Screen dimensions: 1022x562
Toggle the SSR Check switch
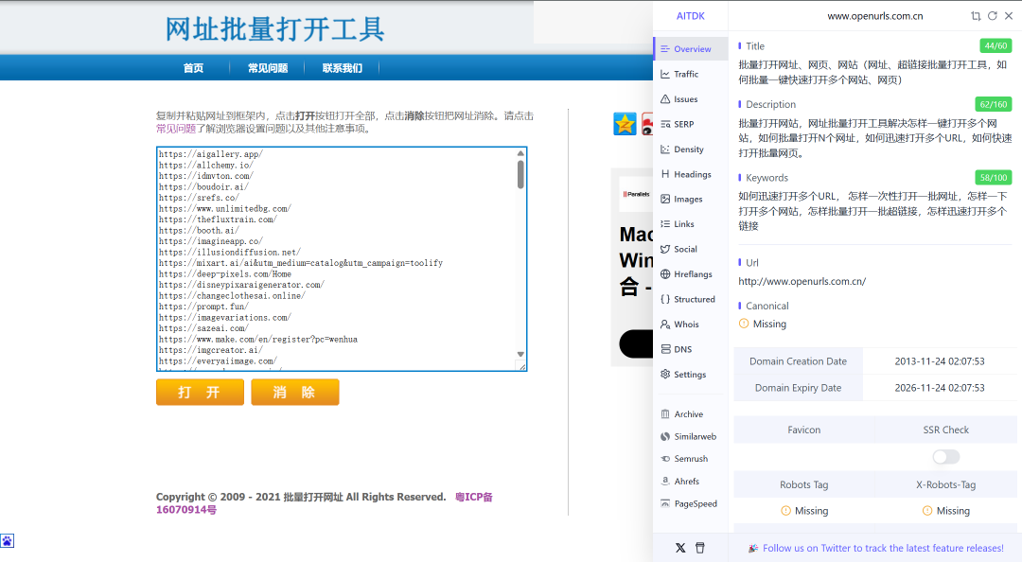[x=945, y=457]
